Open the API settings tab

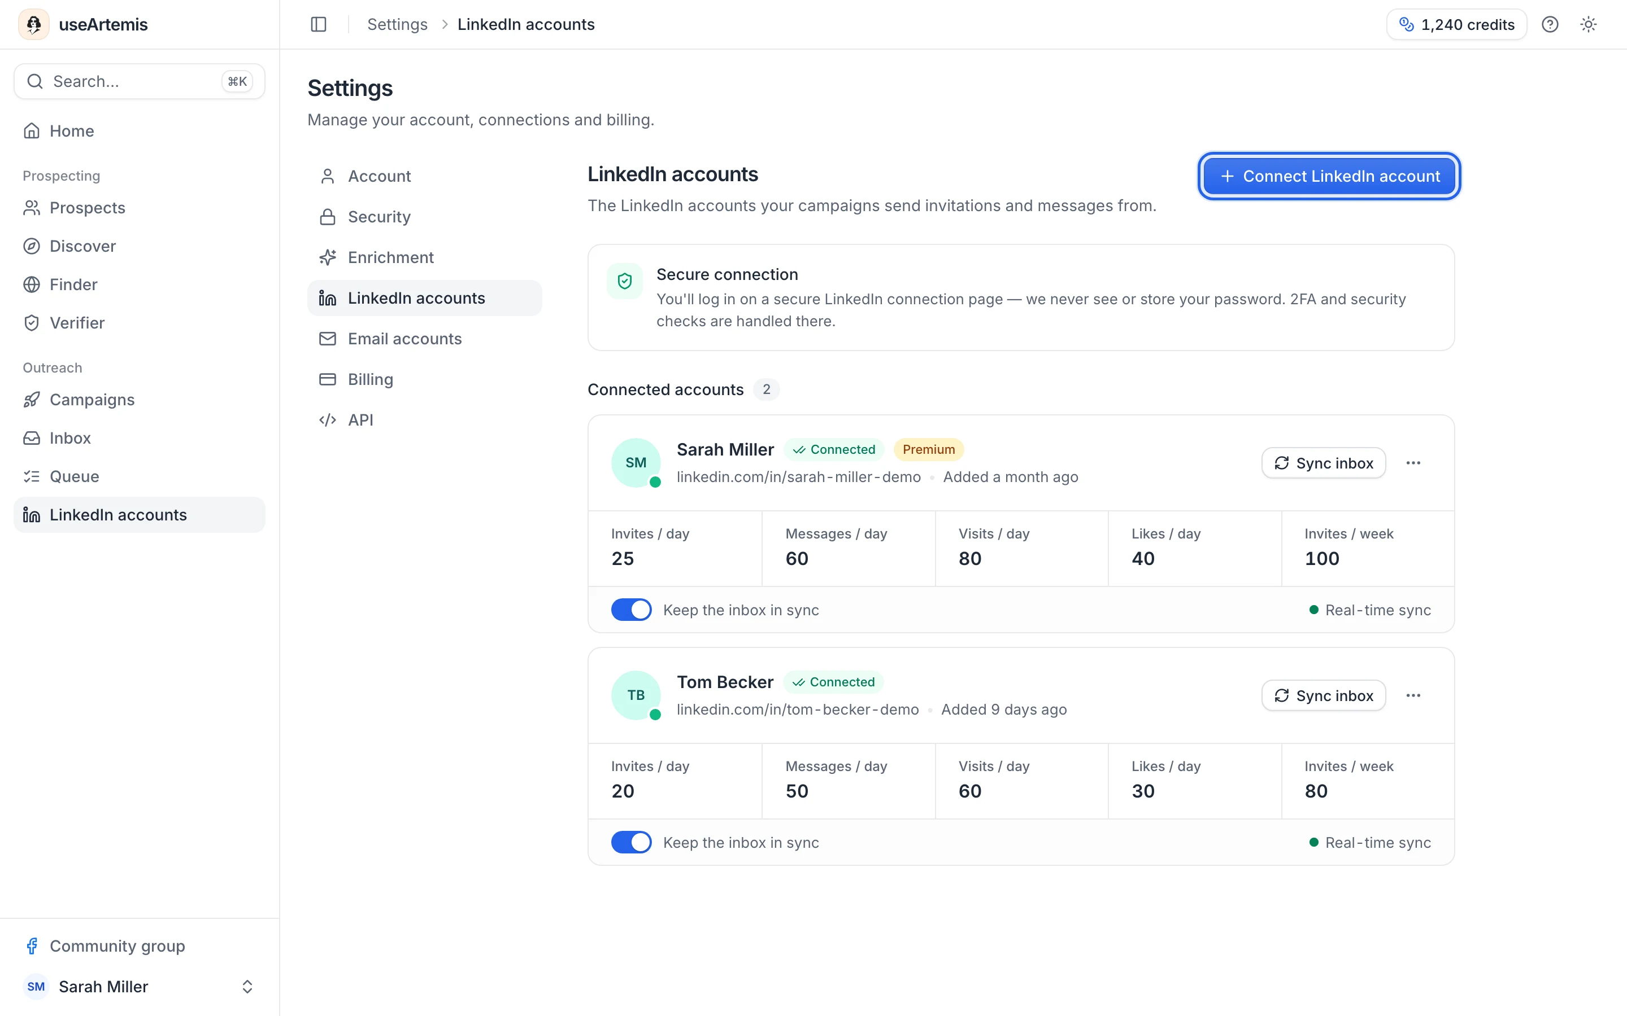point(425,420)
